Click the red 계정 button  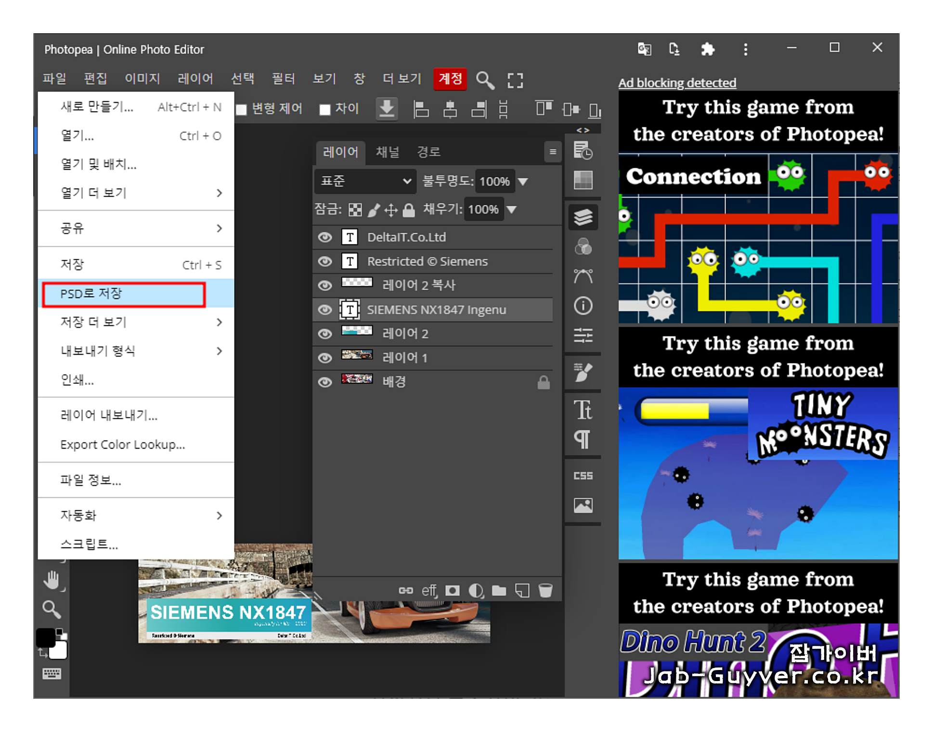450,79
